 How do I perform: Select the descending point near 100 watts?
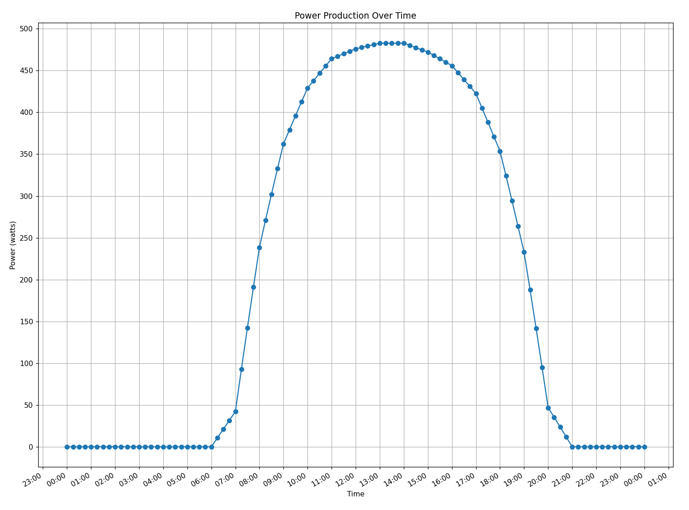pos(541,366)
